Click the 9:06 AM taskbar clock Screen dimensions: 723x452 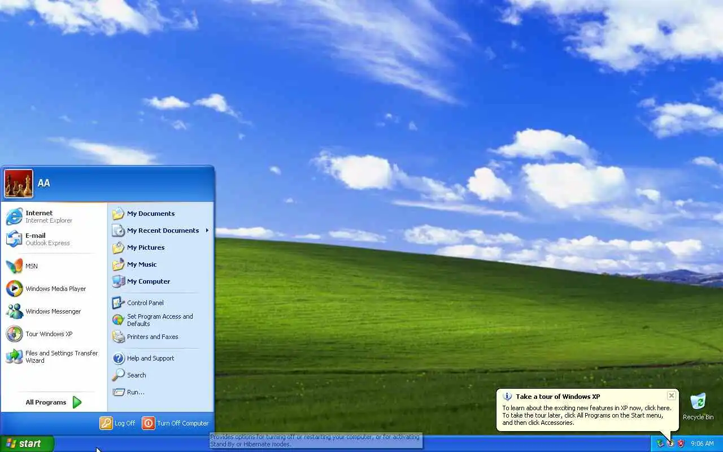pyautogui.click(x=702, y=444)
